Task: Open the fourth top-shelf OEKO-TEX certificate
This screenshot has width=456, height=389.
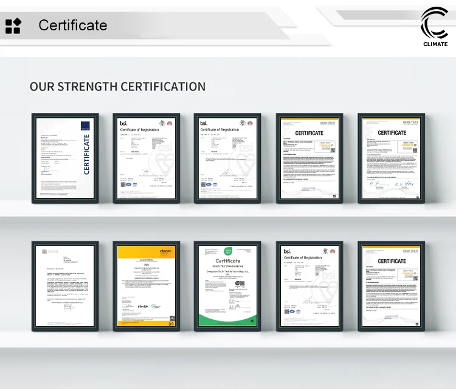Action: click(309, 158)
